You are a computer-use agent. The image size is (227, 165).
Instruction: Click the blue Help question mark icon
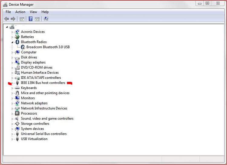pos(31,19)
